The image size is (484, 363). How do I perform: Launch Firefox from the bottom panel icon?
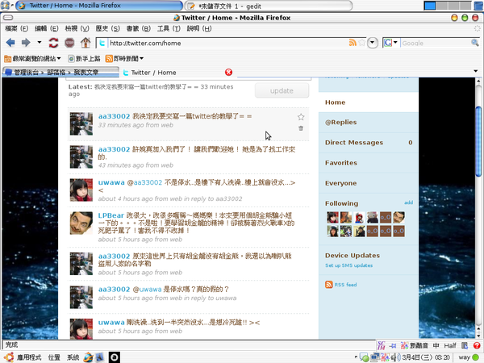(88, 357)
